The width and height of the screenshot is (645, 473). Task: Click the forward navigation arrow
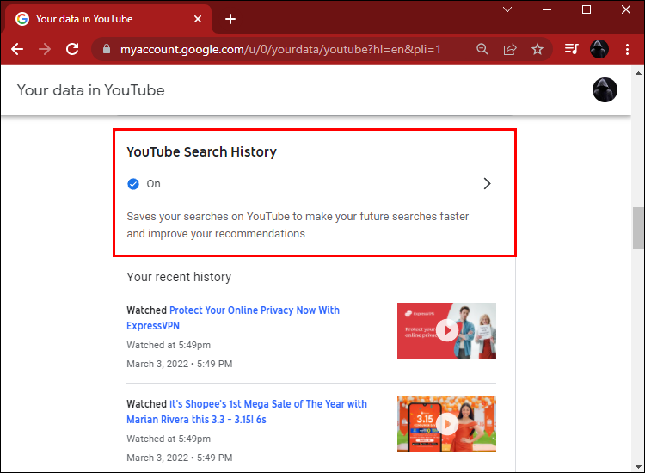coord(45,49)
